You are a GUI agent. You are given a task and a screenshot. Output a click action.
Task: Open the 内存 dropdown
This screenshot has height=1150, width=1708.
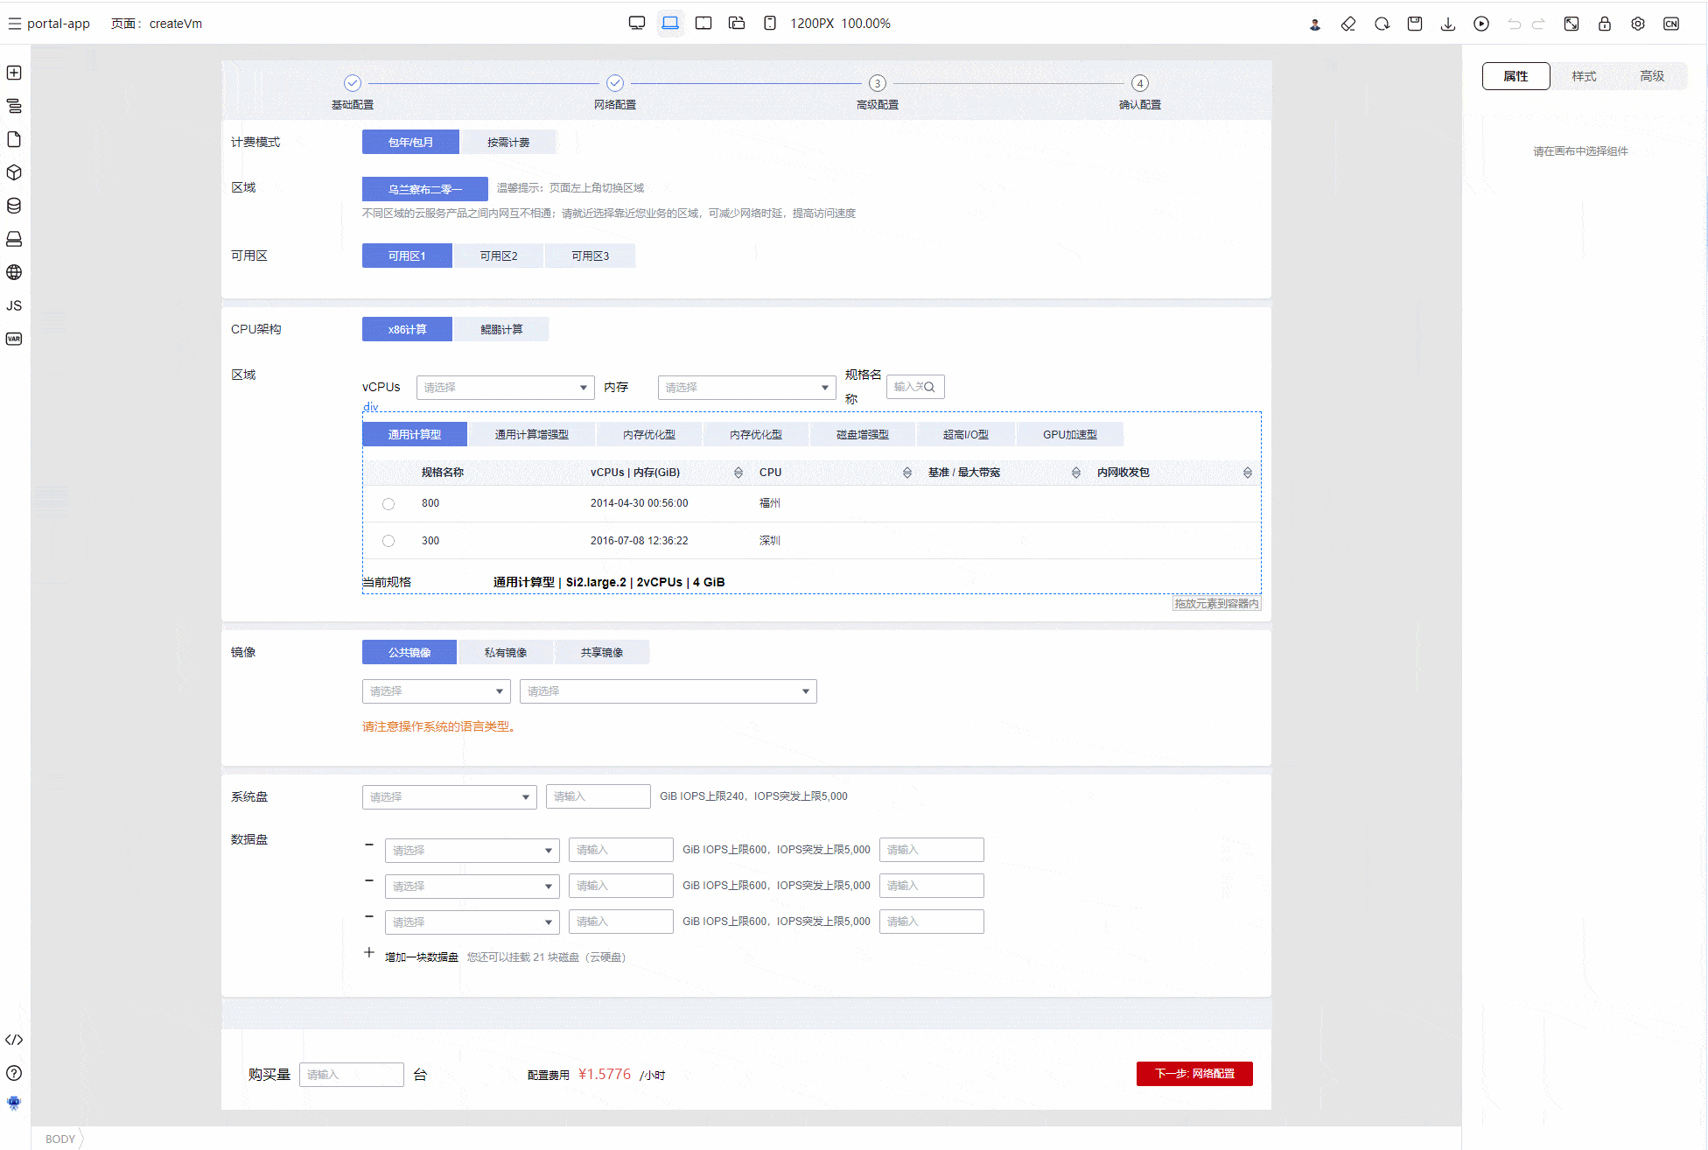pyautogui.click(x=746, y=387)
